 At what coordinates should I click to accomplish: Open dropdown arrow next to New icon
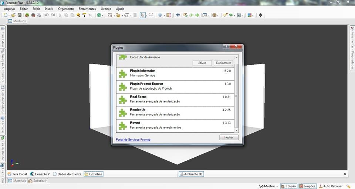click(9, 15)
